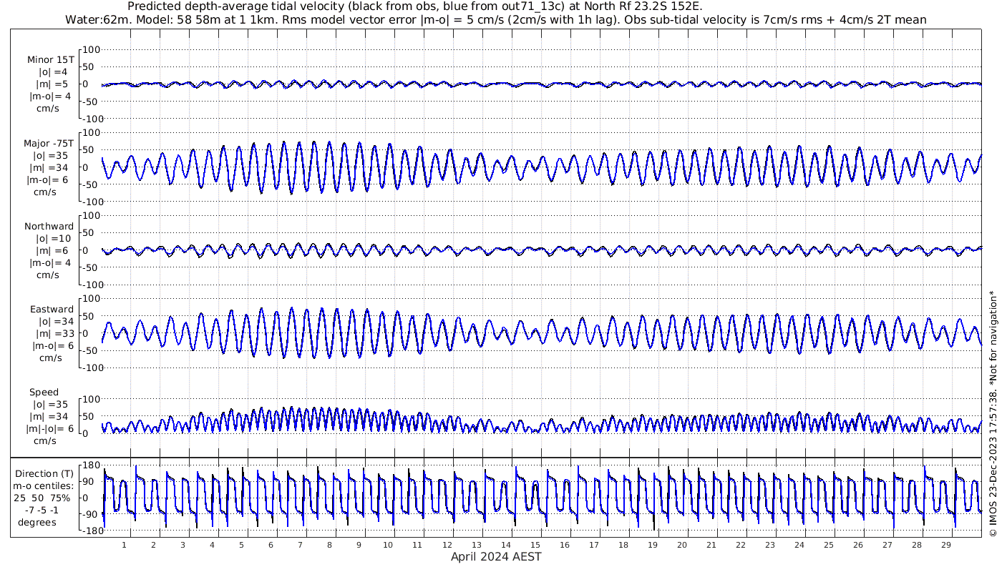Click x-axis day tick label '29'
The width and height of the screenshot is (1002, 572).
point(946,545)
